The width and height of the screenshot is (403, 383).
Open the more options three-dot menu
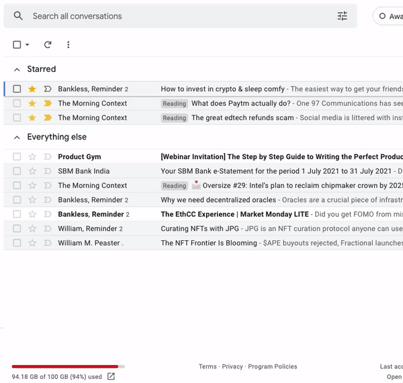68,45
